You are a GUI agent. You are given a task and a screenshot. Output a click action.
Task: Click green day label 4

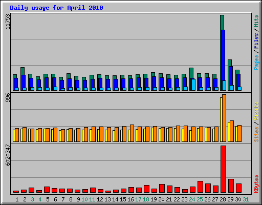point(40,199)
